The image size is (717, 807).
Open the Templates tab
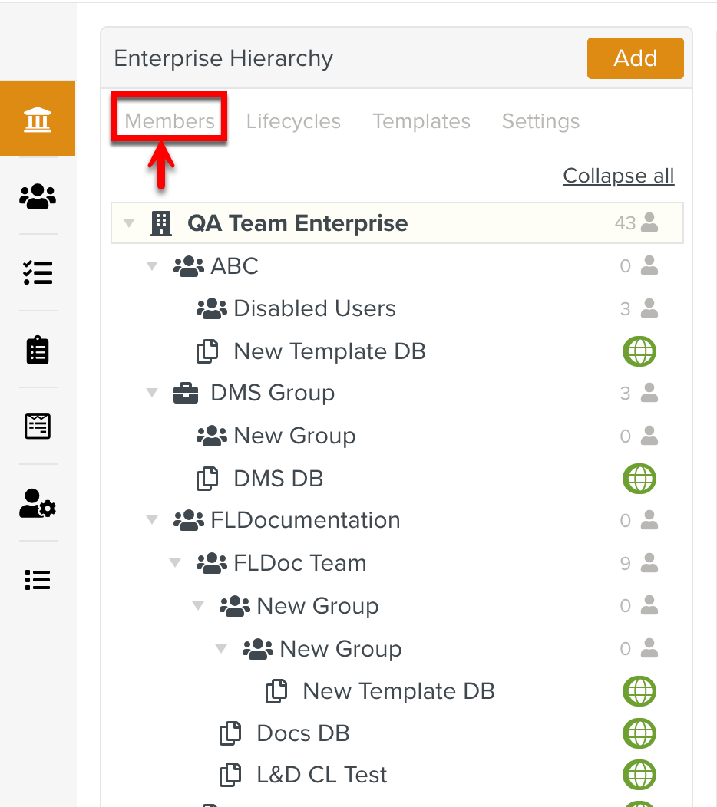click(421, 121)
